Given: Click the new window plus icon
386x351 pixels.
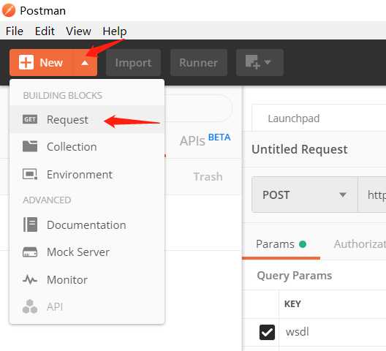Looking at the screenshot, I should click(252, 62).
